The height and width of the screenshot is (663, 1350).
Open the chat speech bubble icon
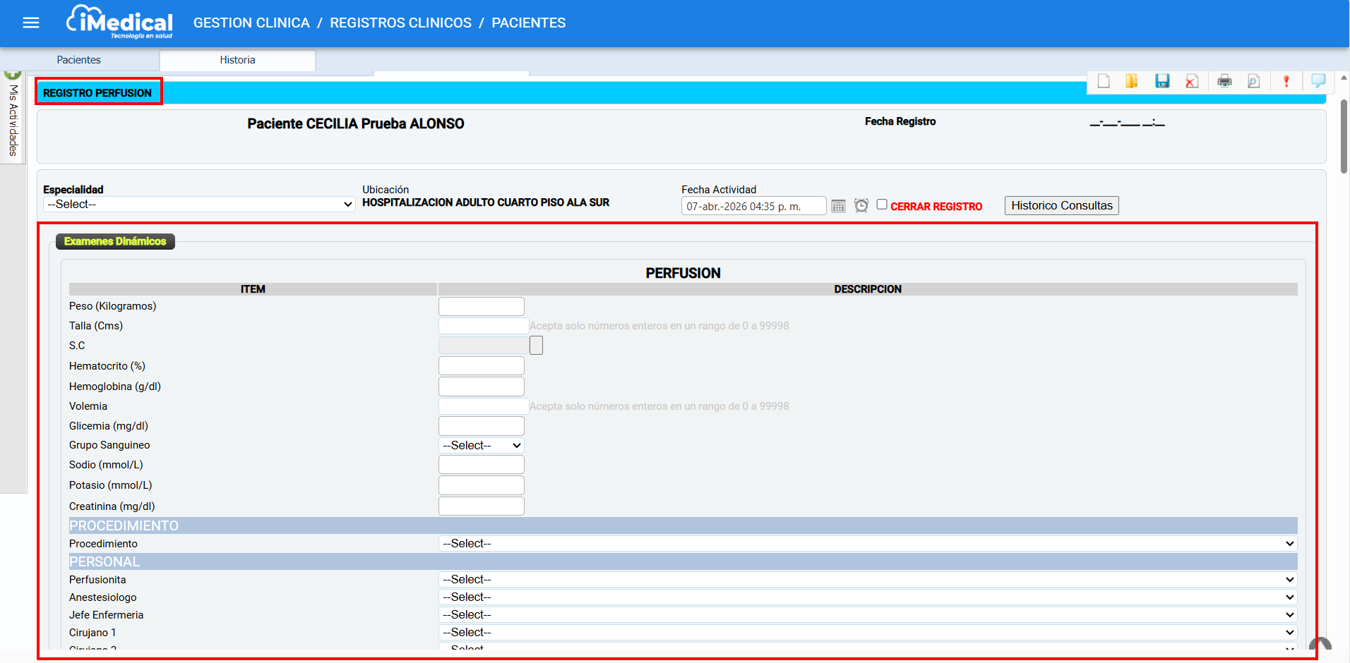pos(1318,81)
